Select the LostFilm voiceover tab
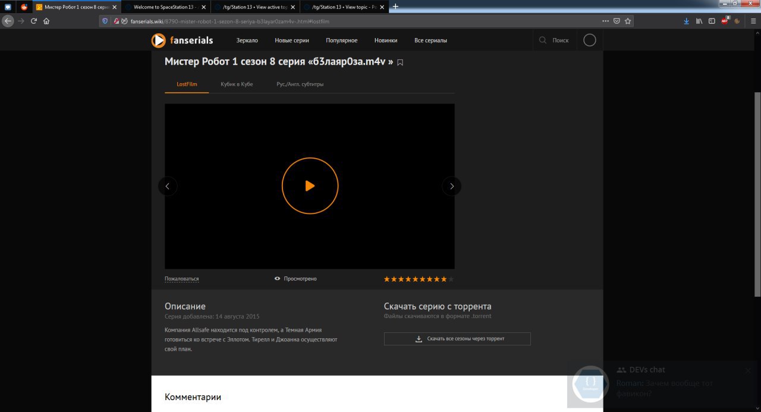This screenshot has height=412, width=761. 187,84
